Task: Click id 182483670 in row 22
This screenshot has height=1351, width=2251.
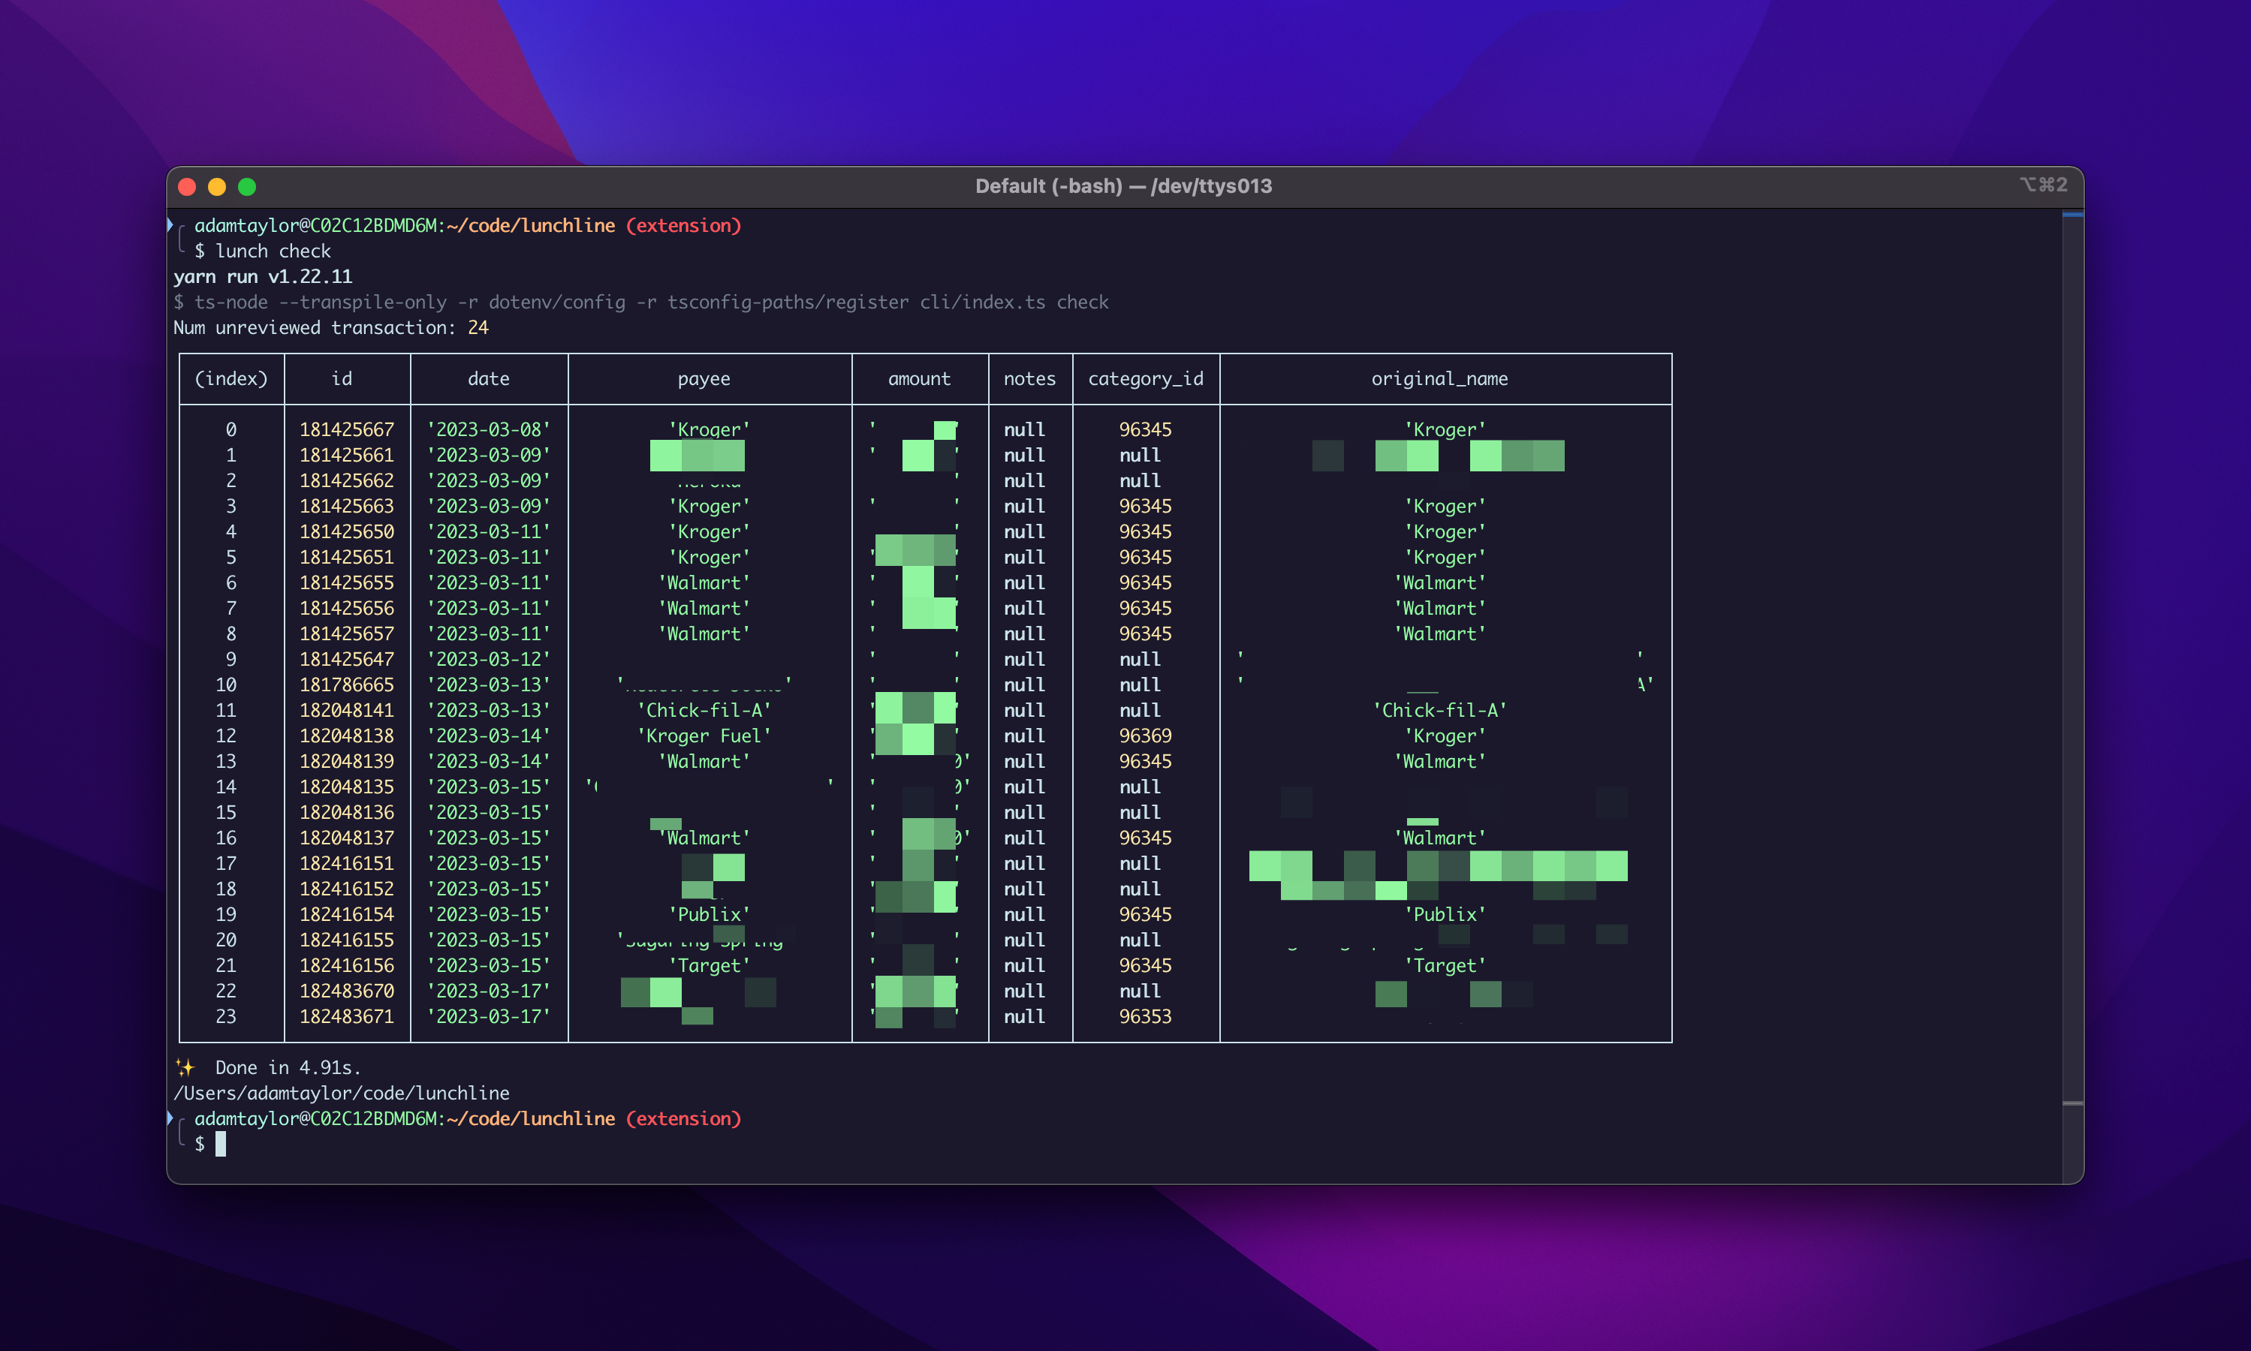Action: (x=347, y=991)
